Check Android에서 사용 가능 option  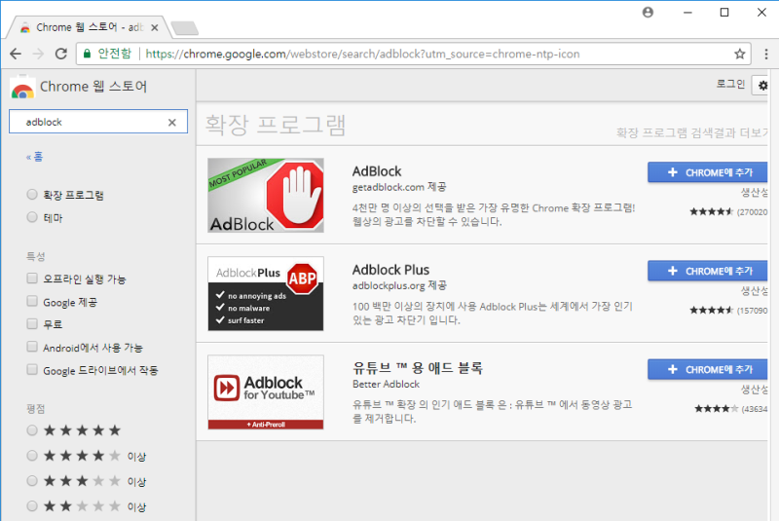[32, 347]
